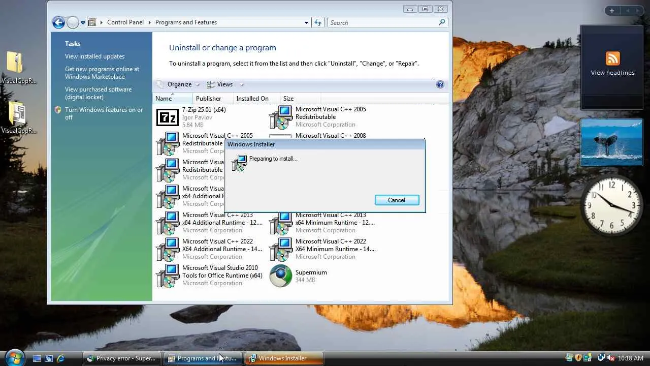650x366 pixels.
Task: Open Turn Windows features on or off link
Action: 104,113
